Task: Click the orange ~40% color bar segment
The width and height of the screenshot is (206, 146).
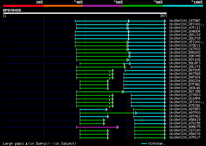Action: 63,6
